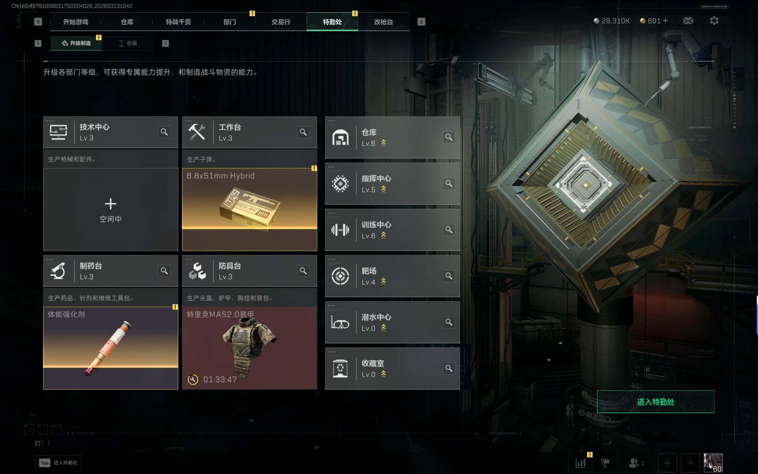This screenshot has height=474, width=758.
Task: Click idle 空闲中 production slot
Action: pyautogui.click(x=111, y=210)
